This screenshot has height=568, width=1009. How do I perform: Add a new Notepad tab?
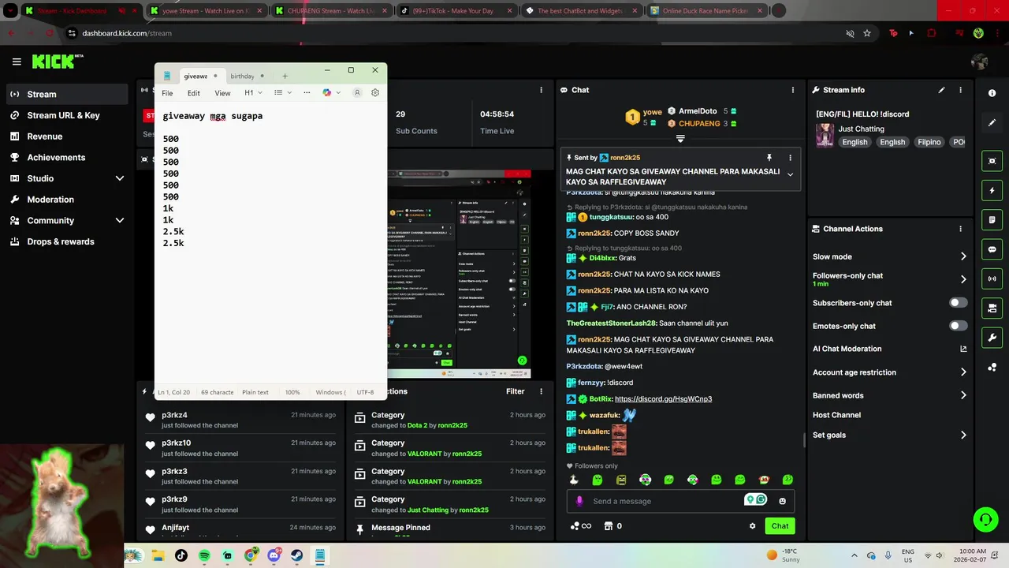[x=285, y=77]
